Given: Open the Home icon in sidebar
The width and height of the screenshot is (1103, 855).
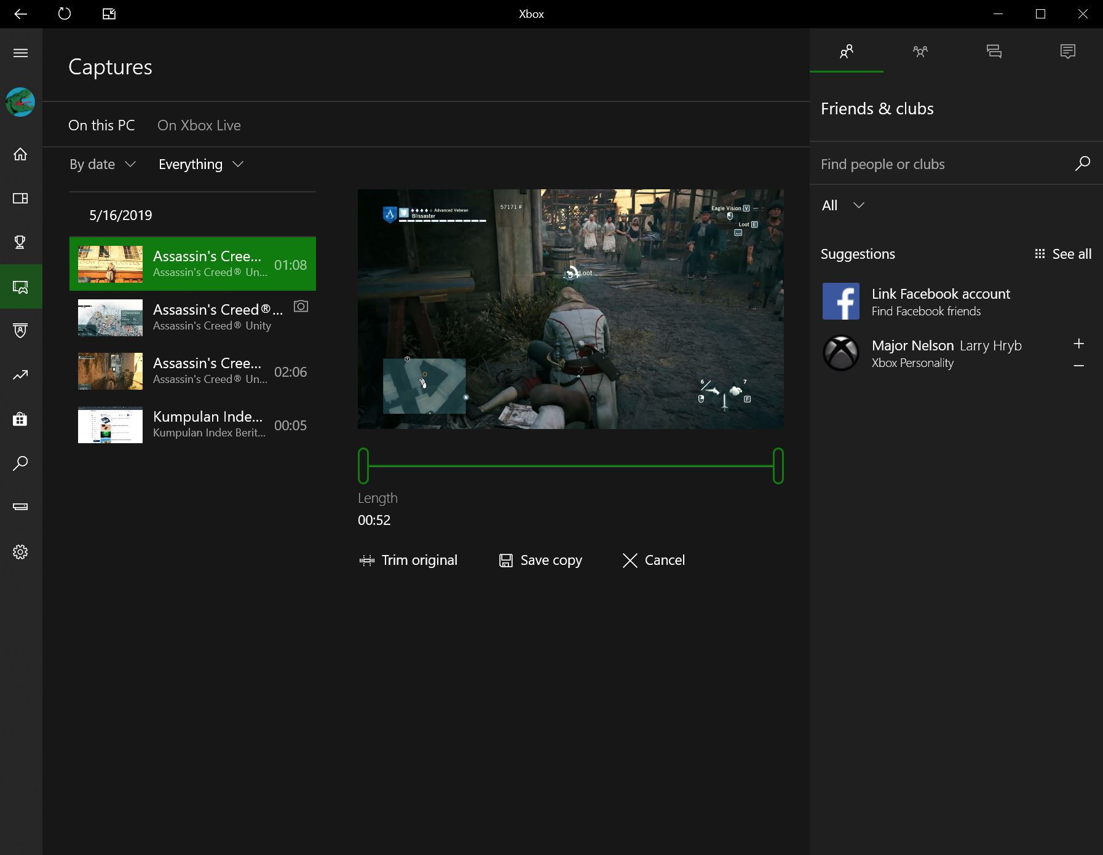Looking at the screenshot, I should click(x=20, y=155).
